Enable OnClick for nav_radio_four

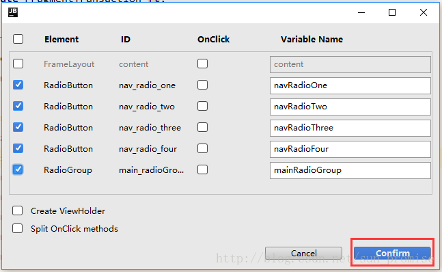pos(202,148)
